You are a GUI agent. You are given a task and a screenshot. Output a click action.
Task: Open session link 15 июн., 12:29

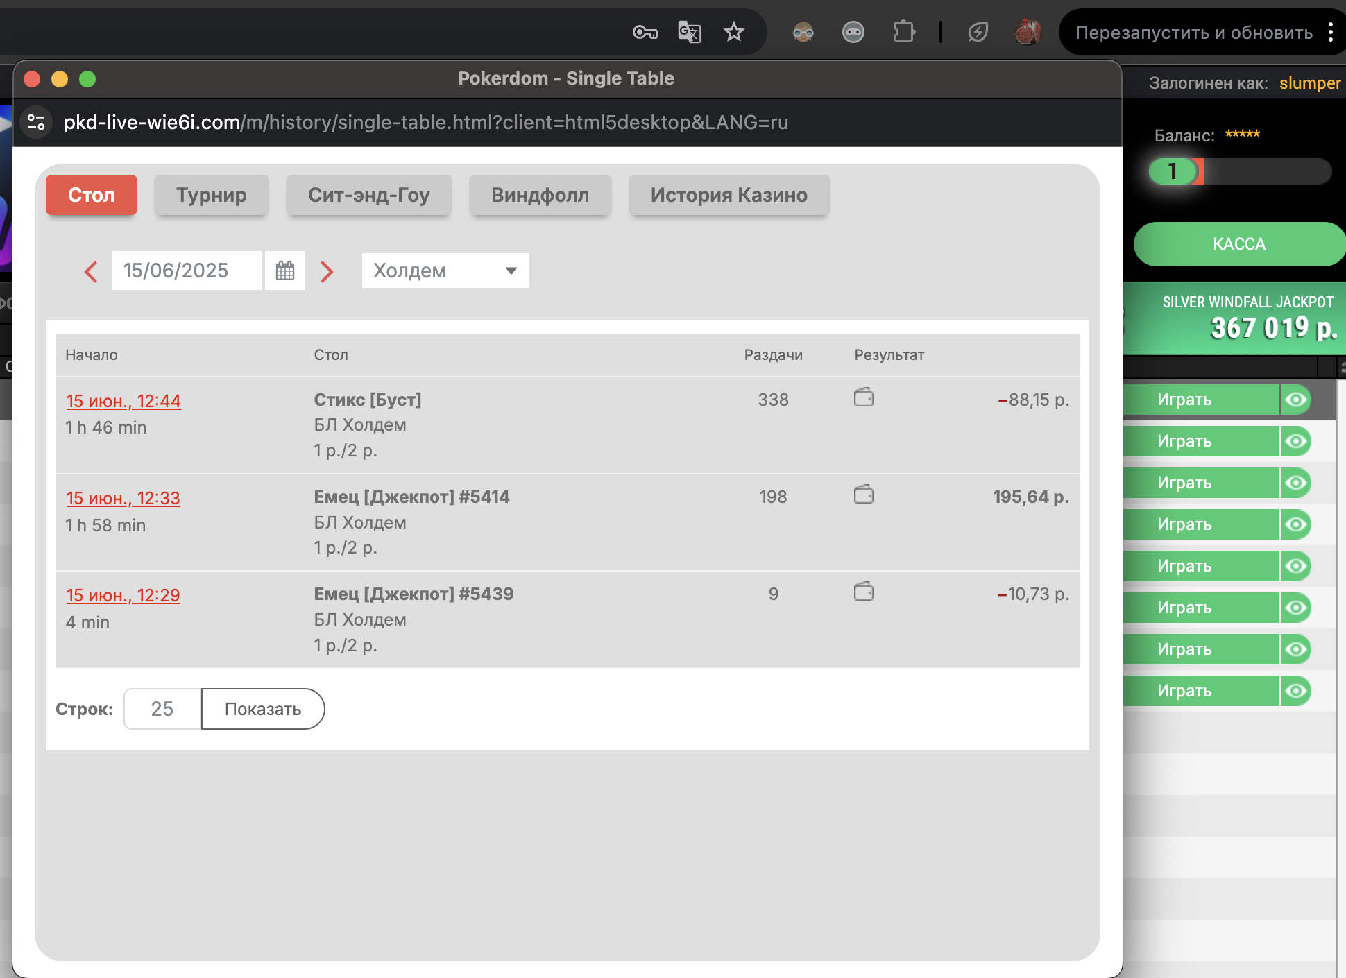(x=123, y=595)
